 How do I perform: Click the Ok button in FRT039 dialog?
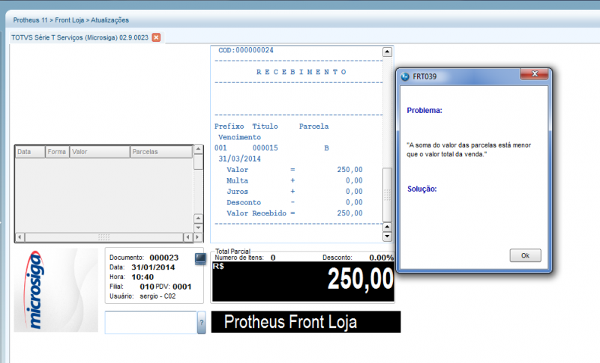tap(525, 255)
